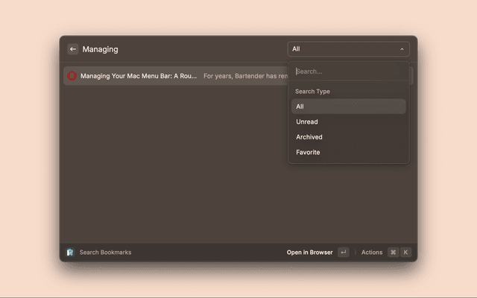The width and height of the screenshot is (477, 298).
Task: Select the All search type option
Action: click(x=348, y=107)
